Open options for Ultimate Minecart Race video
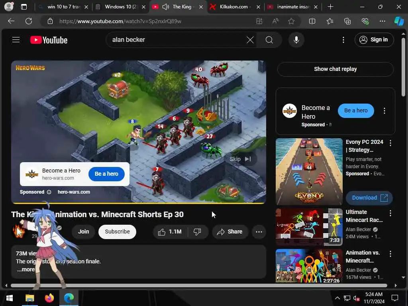 390,213
